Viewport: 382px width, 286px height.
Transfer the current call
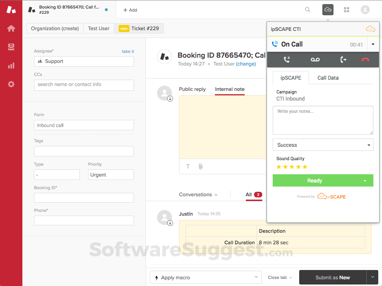pos(343,59)
